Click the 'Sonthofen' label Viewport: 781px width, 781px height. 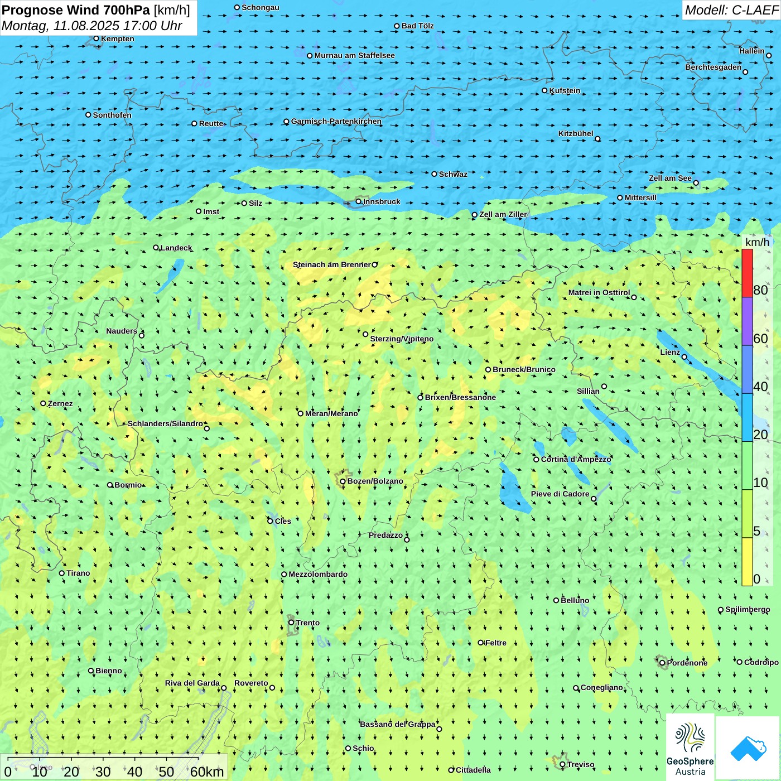pos(112,115)
